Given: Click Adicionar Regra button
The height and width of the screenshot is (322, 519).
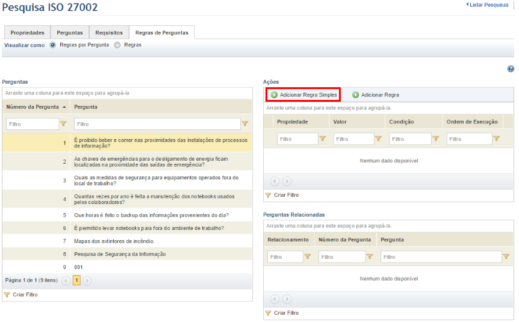Looking at the screenshot, I should coord(375,95).
